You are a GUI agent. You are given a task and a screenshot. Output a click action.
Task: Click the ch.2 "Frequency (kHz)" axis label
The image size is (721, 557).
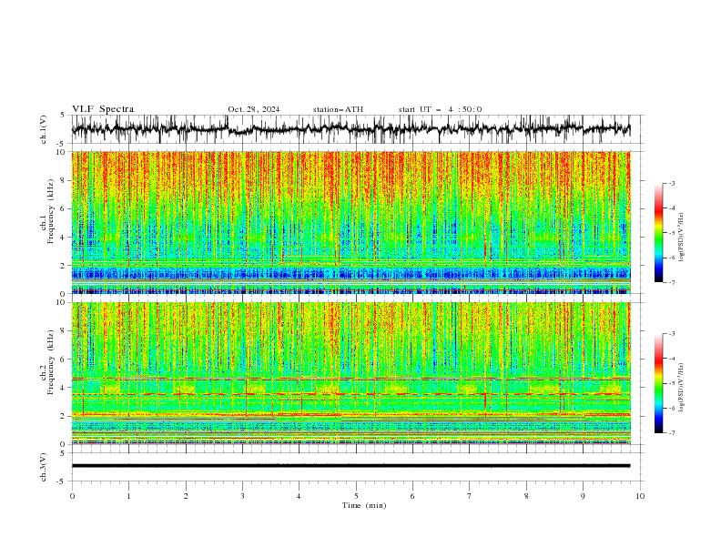click(x=51, y=361)
